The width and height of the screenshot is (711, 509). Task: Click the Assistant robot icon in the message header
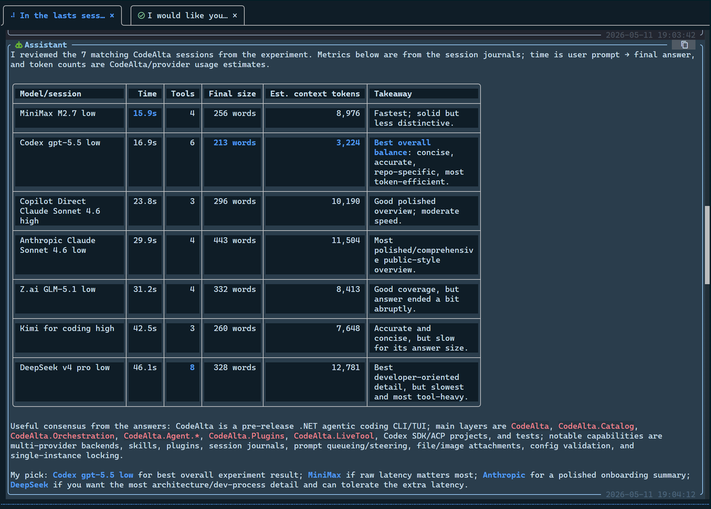pyautogui.click(x=19, y=45)
